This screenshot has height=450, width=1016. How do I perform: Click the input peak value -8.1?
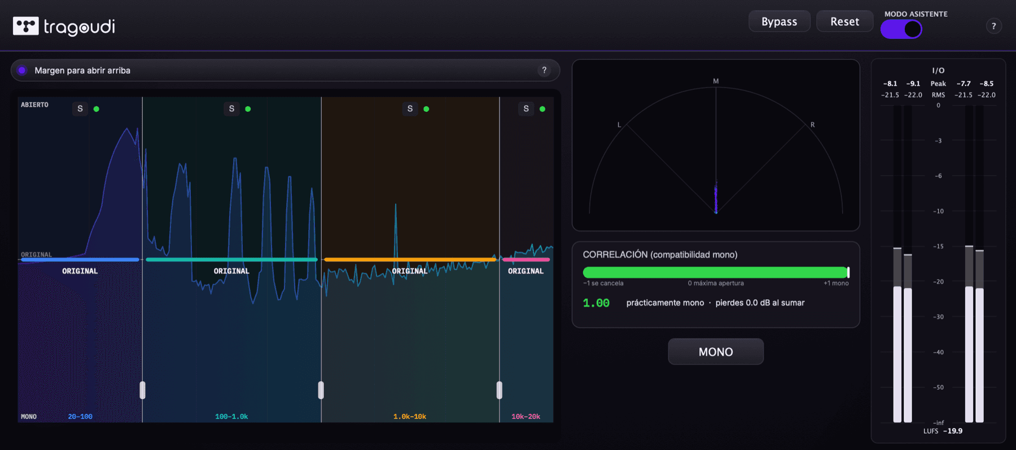890,84
